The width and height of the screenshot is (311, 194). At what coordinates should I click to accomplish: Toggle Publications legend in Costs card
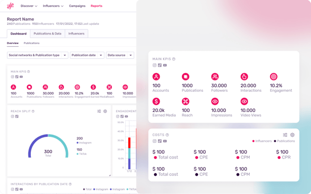coord(285,141)
